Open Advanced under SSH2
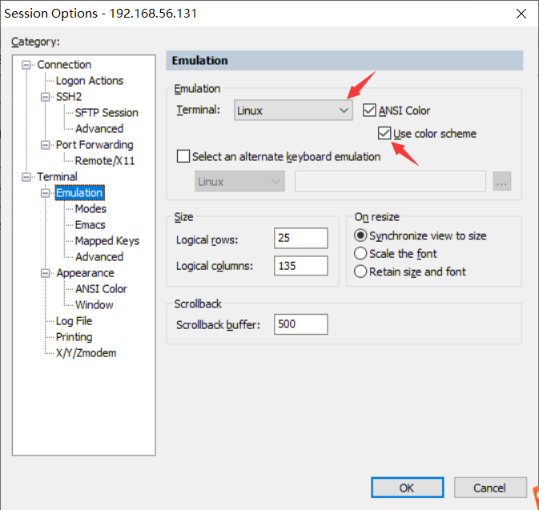The image size is (539, 510). [99, 129]
